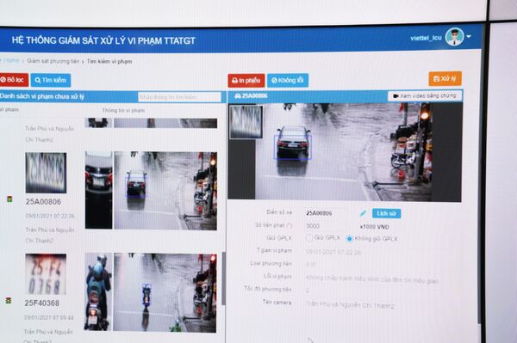517x343 pixels.
Task: Open Giám sát phương tiện breadcrumb
Action: 53,61
